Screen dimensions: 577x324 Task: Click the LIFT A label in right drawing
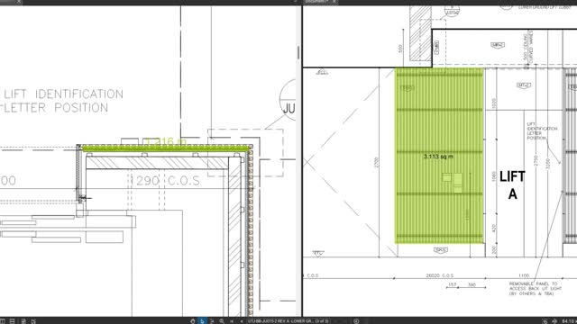[513, 184]
